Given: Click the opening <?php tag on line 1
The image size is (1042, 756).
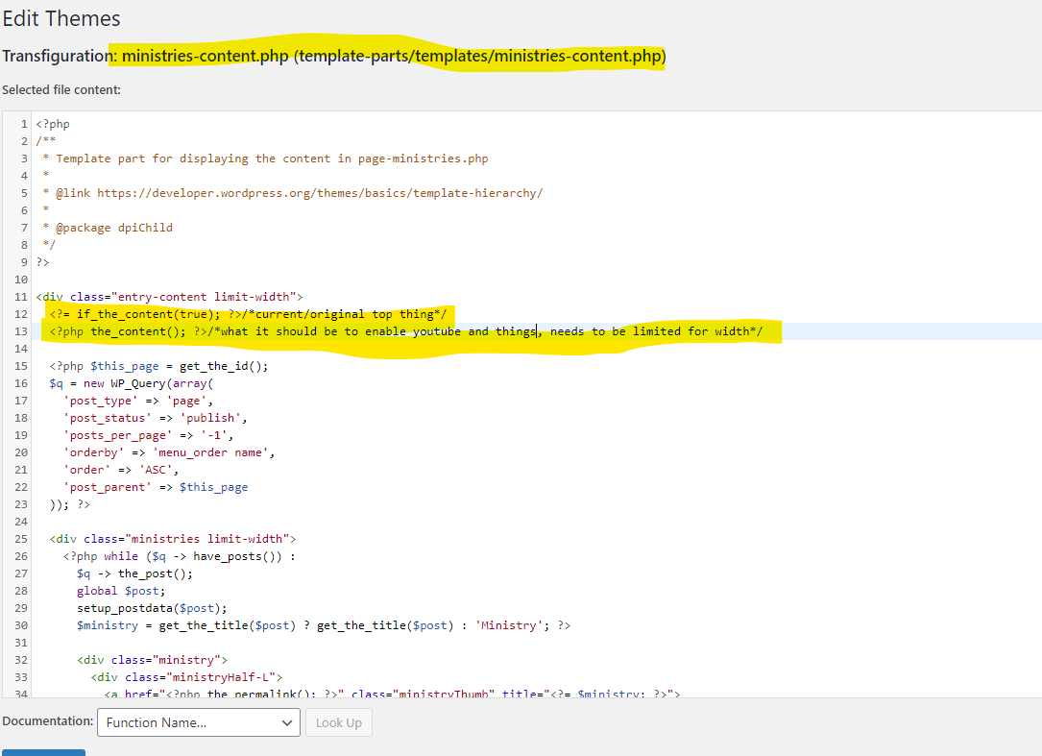Looking at the screenshot, I should pyautogui.click(x=53, y=124).
